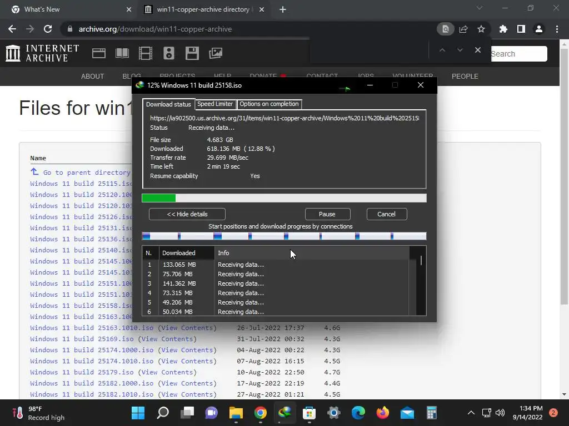Open the clock showing 1:34 PM

pos(528,413)
